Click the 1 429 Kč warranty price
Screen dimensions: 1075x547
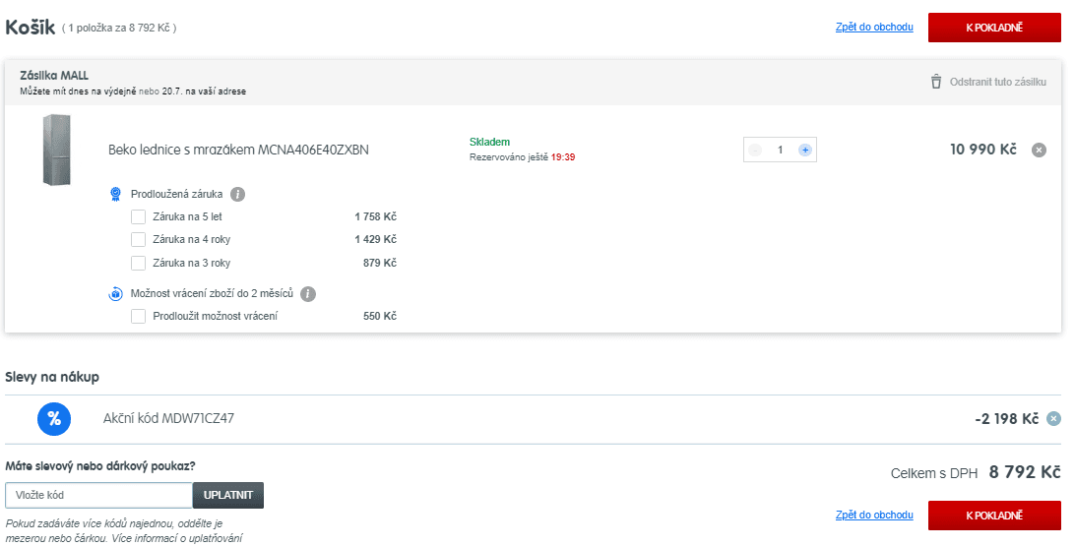(376, 239)
